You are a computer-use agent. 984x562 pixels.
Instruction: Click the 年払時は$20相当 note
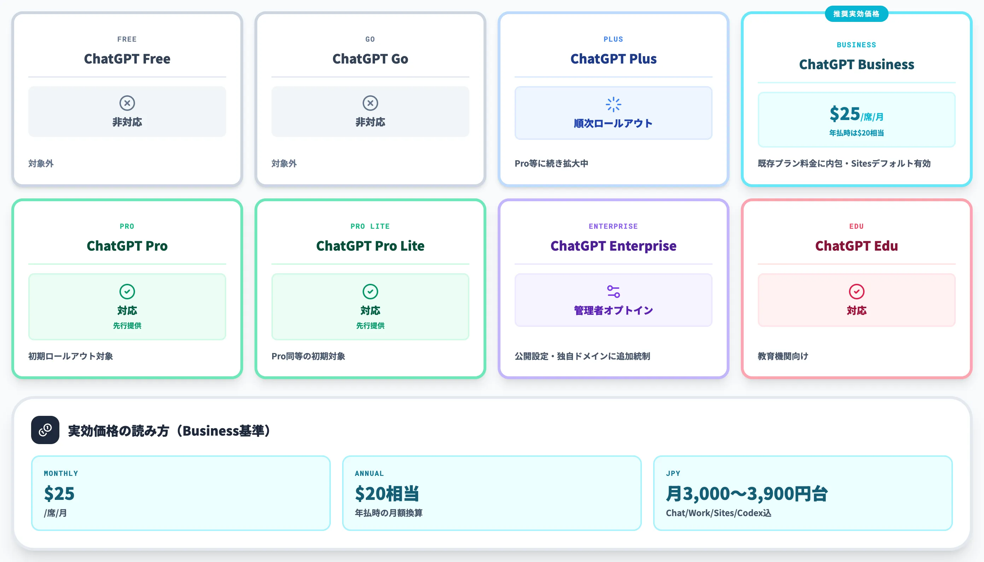pyautogui.click(x=856, y=133)
